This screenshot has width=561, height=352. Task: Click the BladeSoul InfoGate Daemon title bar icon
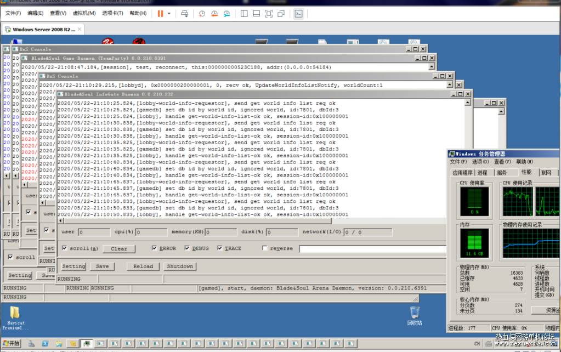click(60, 94)
